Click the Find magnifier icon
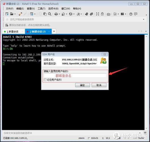150x142 pixels. [x=50, y=14]
